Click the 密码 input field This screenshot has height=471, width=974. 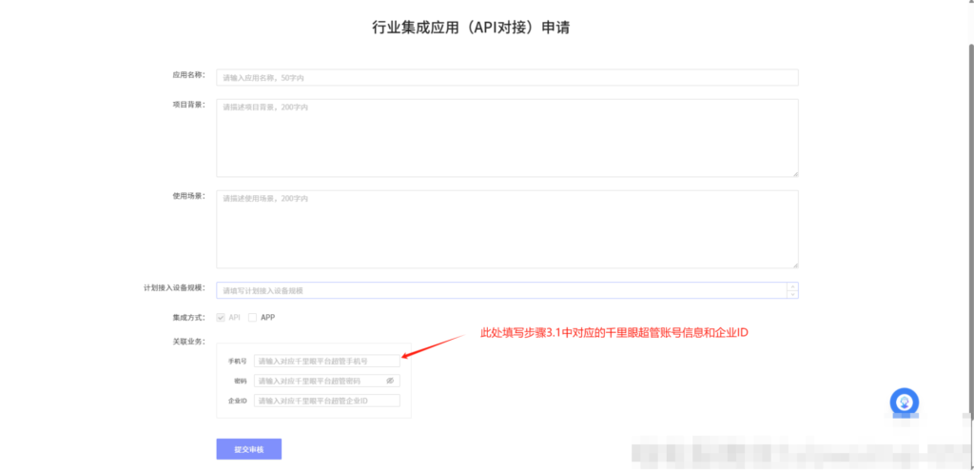click(x=327, y=381)
